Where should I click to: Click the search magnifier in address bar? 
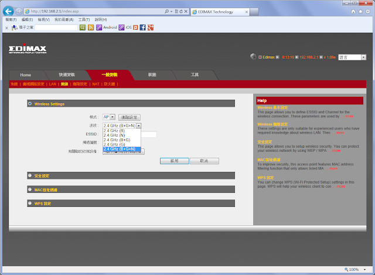click(x=166, y=11)
